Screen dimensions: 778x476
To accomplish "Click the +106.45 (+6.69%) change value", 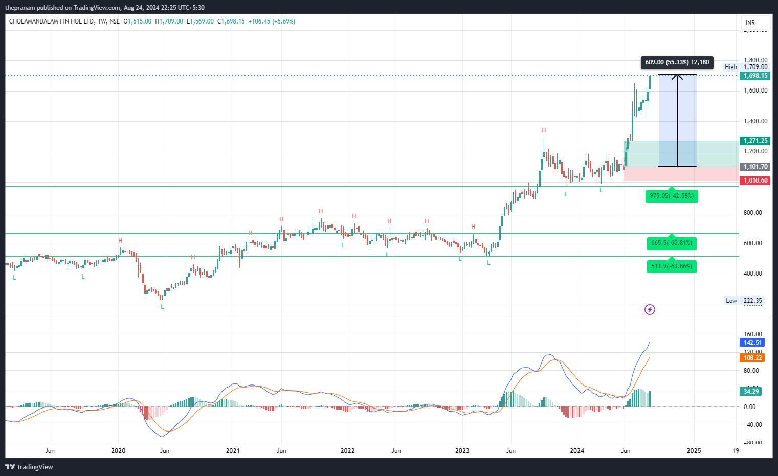I will click(272, 21).
